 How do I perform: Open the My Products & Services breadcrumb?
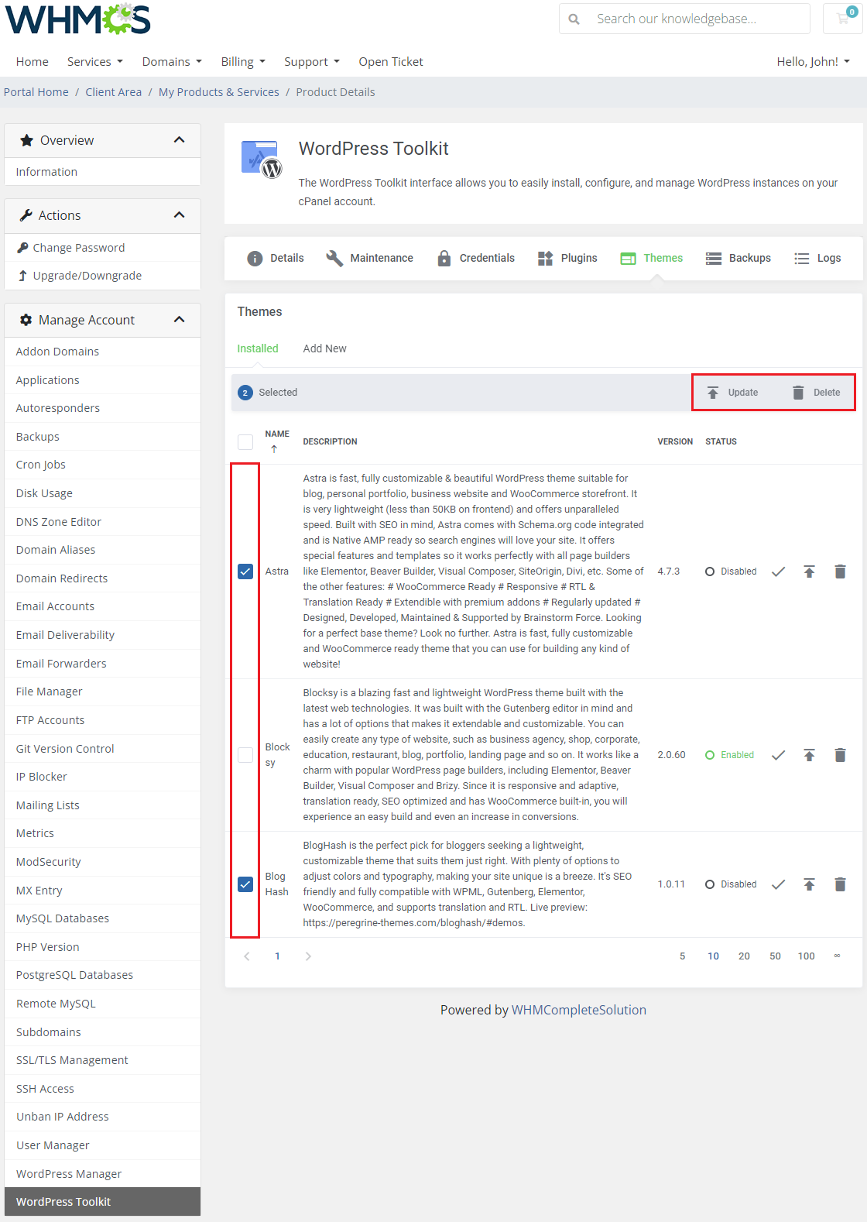[219, 92]
